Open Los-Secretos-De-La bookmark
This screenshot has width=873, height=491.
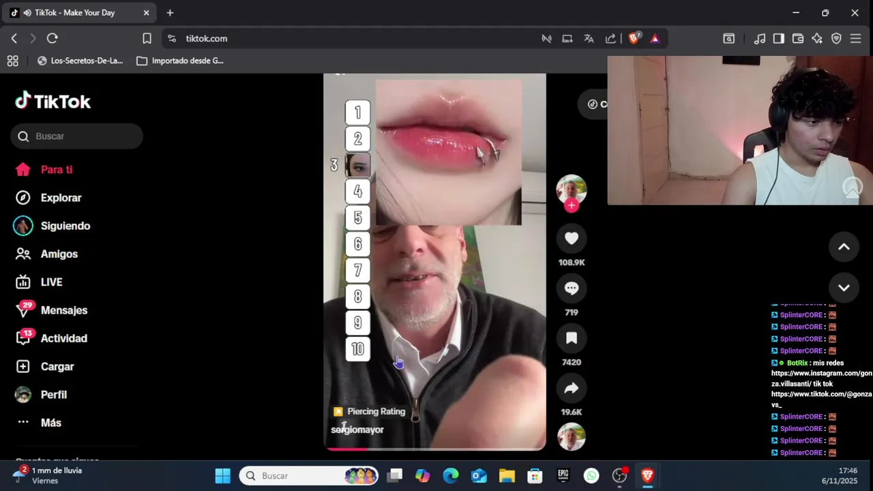coord(80,61)
